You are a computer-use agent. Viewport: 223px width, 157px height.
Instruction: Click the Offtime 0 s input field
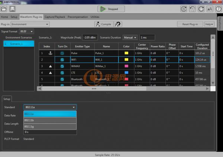coord(50,132)
